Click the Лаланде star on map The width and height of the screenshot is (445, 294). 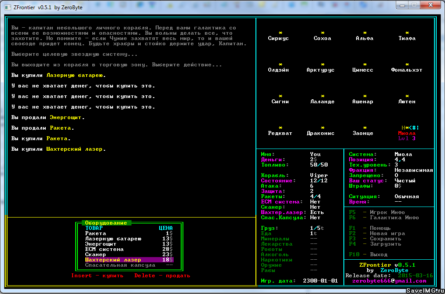tap(322, 102)
